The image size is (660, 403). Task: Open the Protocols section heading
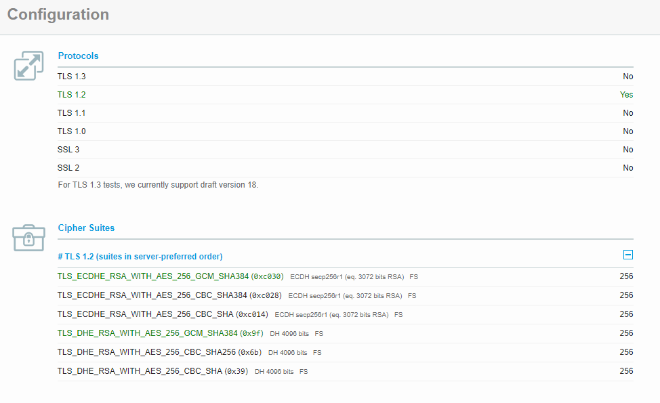click(78, 56)
